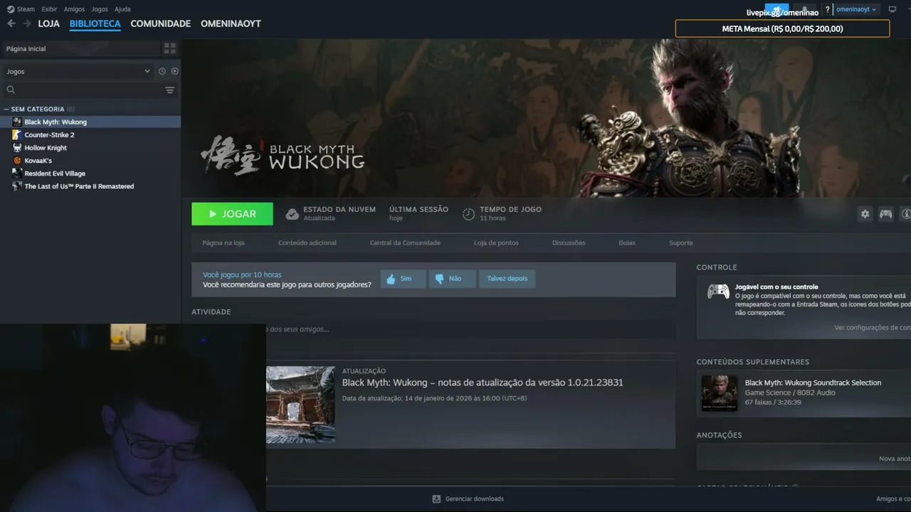Recommend the game with Sim button
Image resolution: width=911 pixels, height=512 pixels.
(403, 279)
